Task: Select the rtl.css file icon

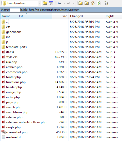Action: click(3, 52)
